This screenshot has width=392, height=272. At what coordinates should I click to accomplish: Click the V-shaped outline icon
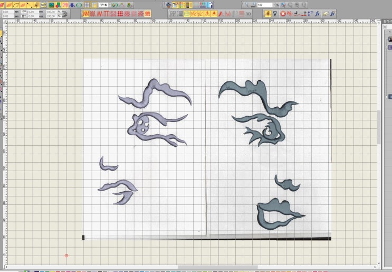point(275,14)
